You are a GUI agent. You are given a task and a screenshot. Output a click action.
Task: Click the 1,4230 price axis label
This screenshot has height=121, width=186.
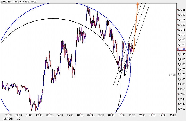(x=182, y=15)
